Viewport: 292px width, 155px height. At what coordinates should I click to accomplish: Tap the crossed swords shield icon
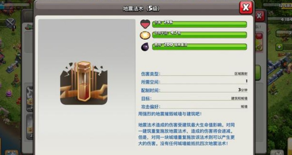10,24
